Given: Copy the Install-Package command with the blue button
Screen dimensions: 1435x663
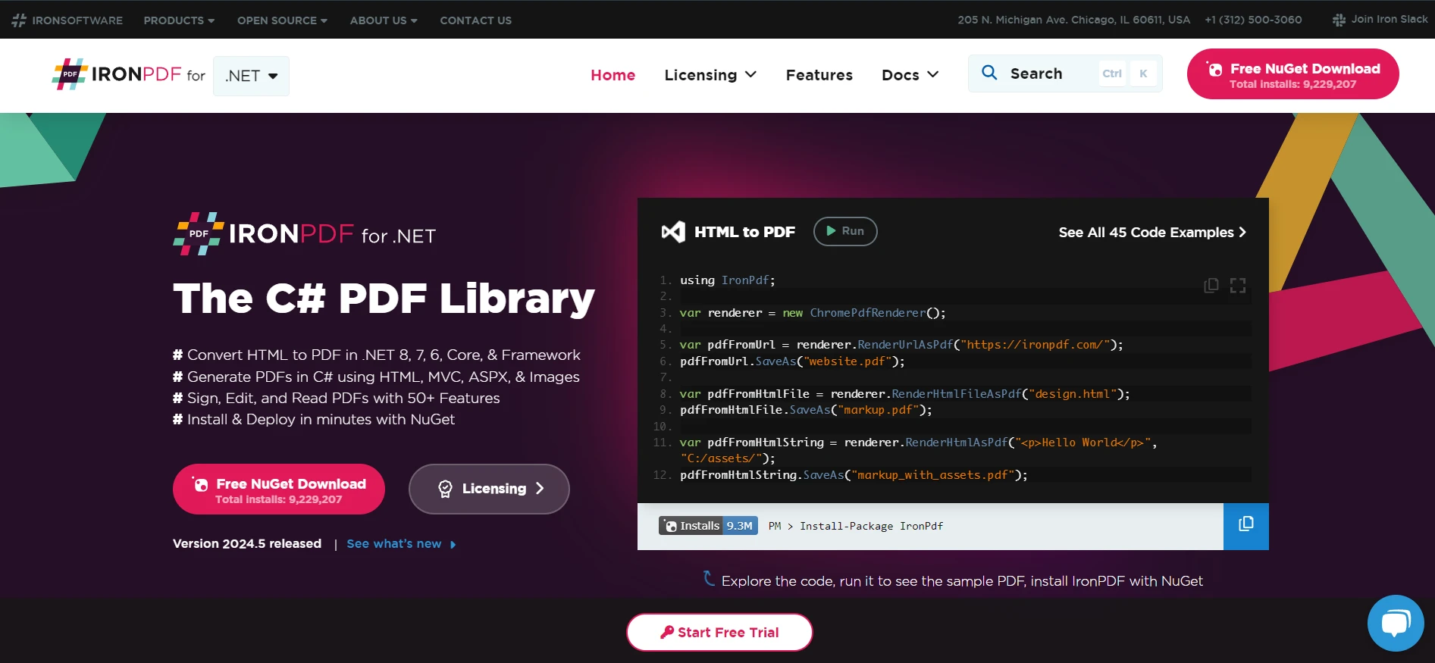Looking at the screenshot, I should click(x=1245, y=526).
